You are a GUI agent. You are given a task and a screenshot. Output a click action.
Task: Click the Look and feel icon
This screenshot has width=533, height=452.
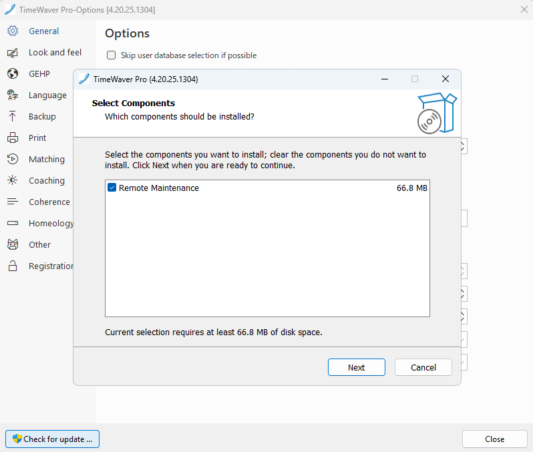[13, 52]
